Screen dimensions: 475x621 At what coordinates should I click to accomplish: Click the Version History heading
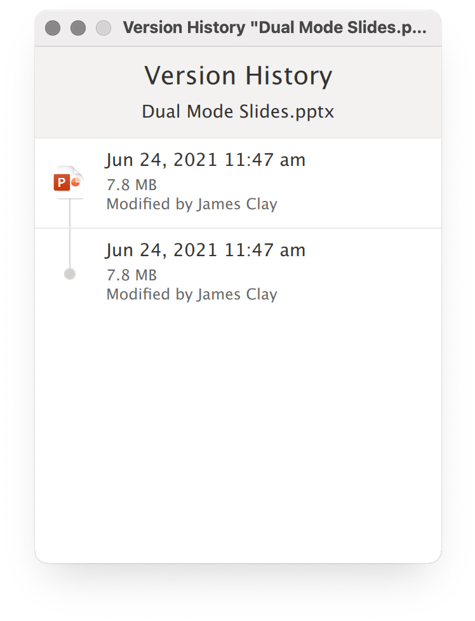click(238, 76)
